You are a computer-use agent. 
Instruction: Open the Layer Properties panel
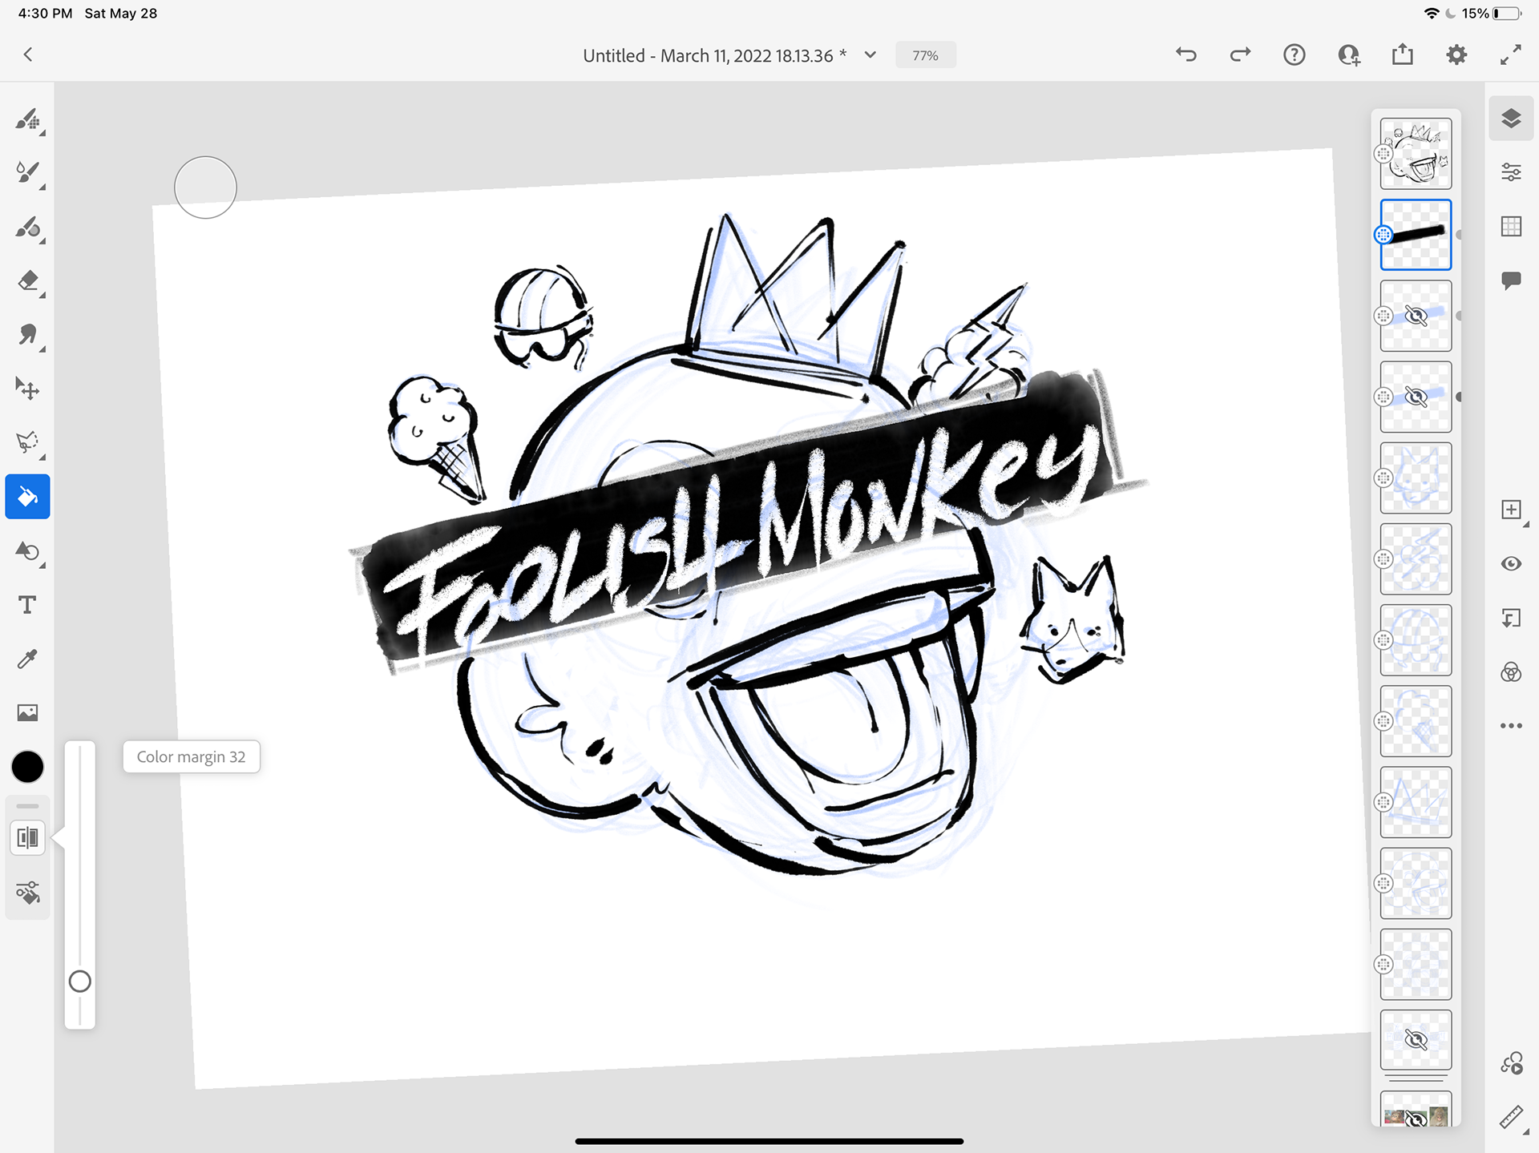1512,171
